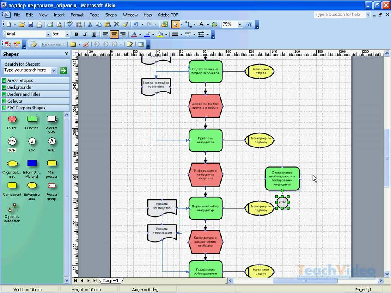Click the Type a question for help box
391x293 pixels.
click(340, 15)
